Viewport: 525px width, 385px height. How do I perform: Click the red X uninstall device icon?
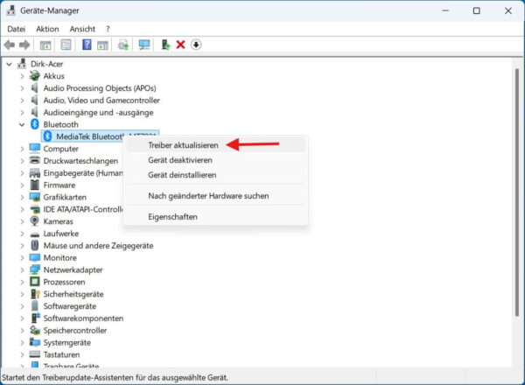[x=180, y=45]
